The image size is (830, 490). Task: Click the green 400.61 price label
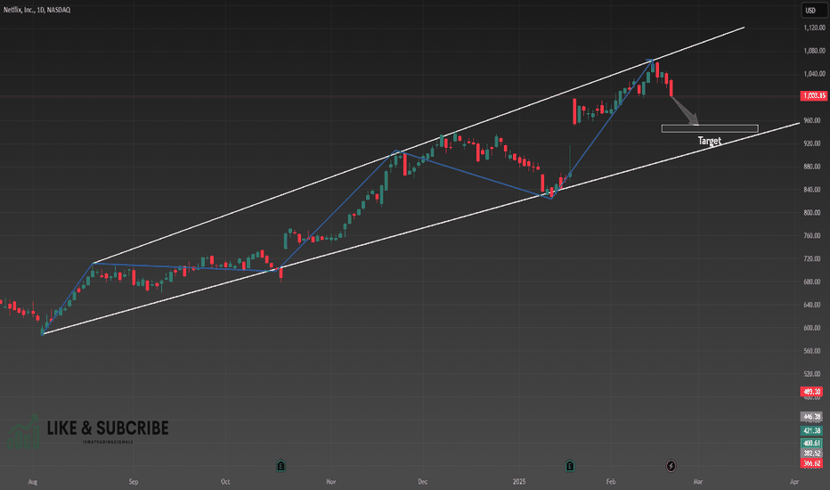(x=811, y=444)
